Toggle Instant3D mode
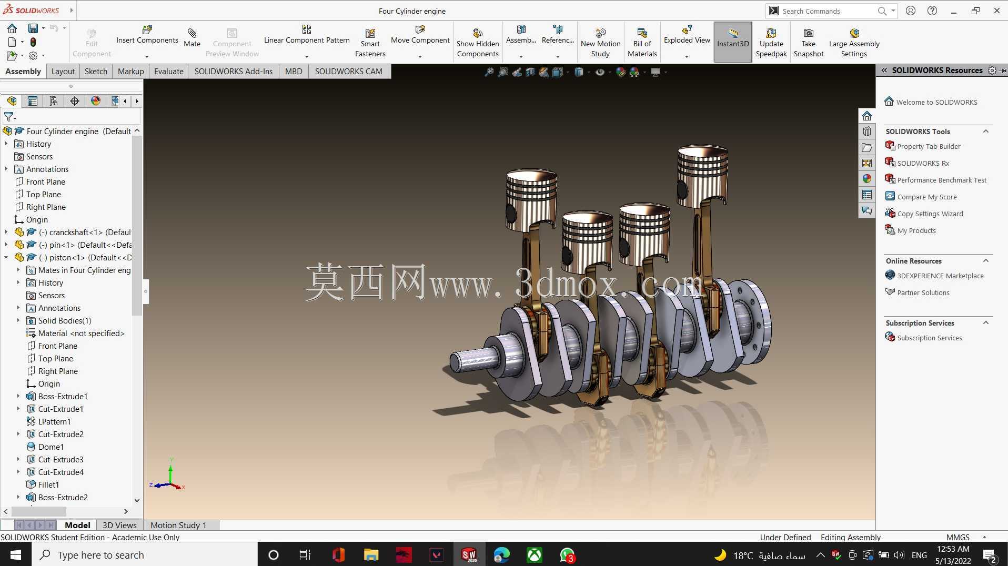The image size is (1008, 566). click(x=733, y=42)
